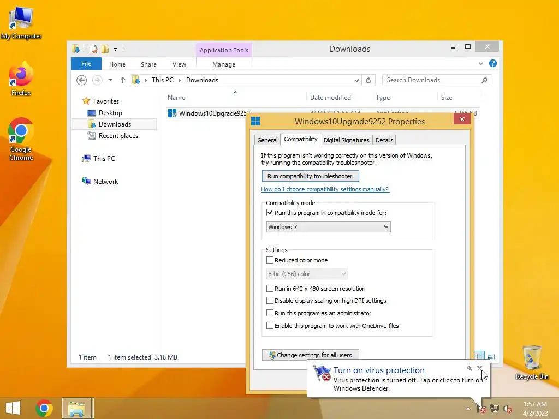Launch Google Chrome desktop shortcut

pos(21,139)
